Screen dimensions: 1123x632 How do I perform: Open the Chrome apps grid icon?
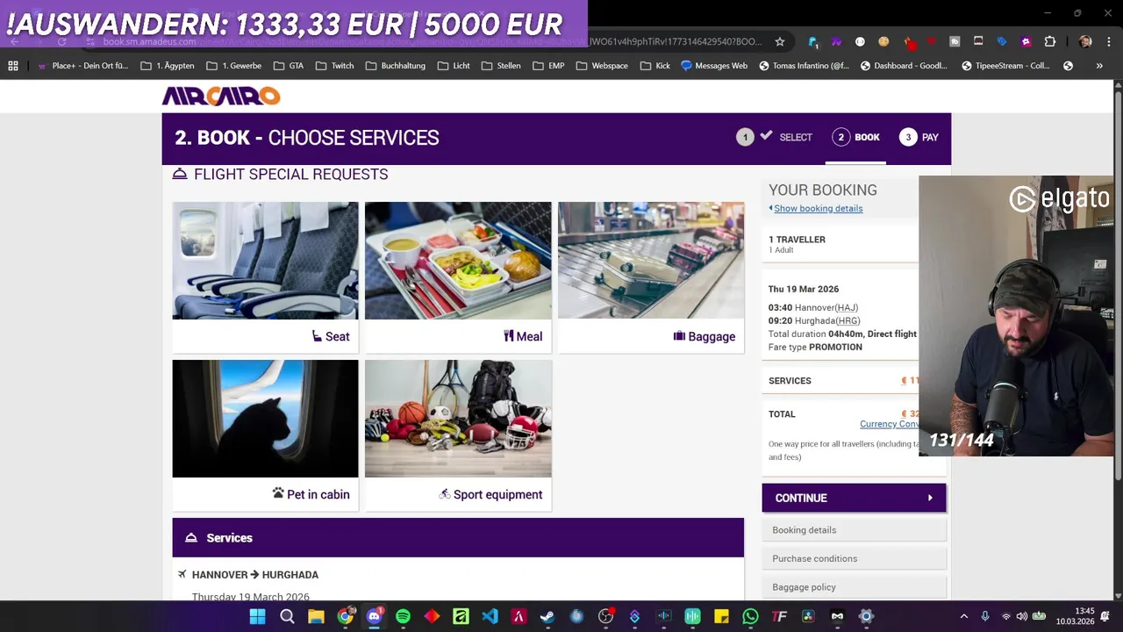[13, 66]
